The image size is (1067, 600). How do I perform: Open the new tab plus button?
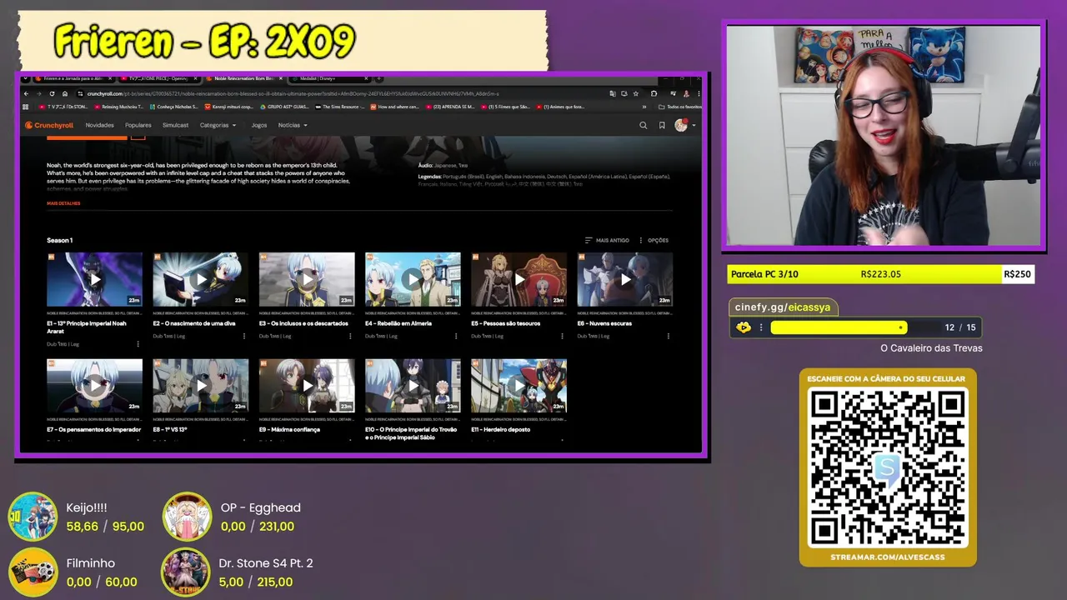pyautogui.click(x=379, y=78)
